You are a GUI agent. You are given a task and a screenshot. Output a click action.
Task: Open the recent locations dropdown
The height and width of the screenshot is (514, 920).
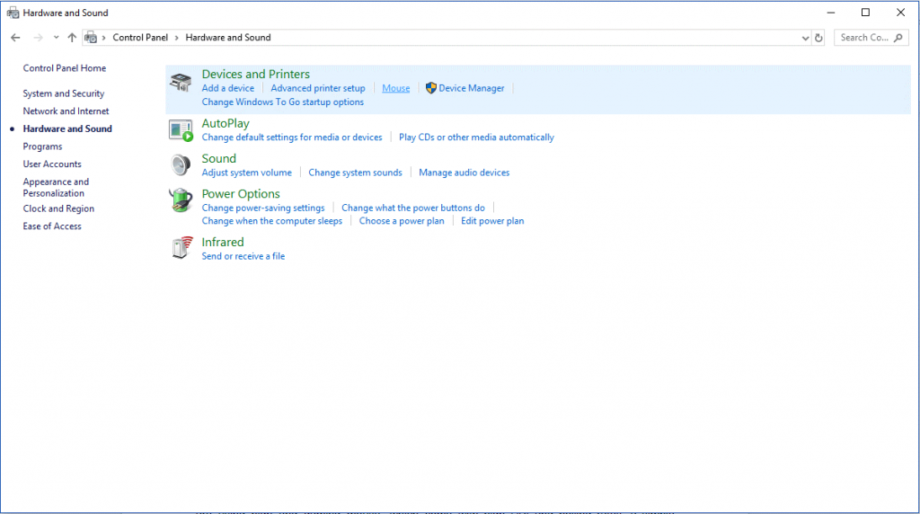(56, 38)
